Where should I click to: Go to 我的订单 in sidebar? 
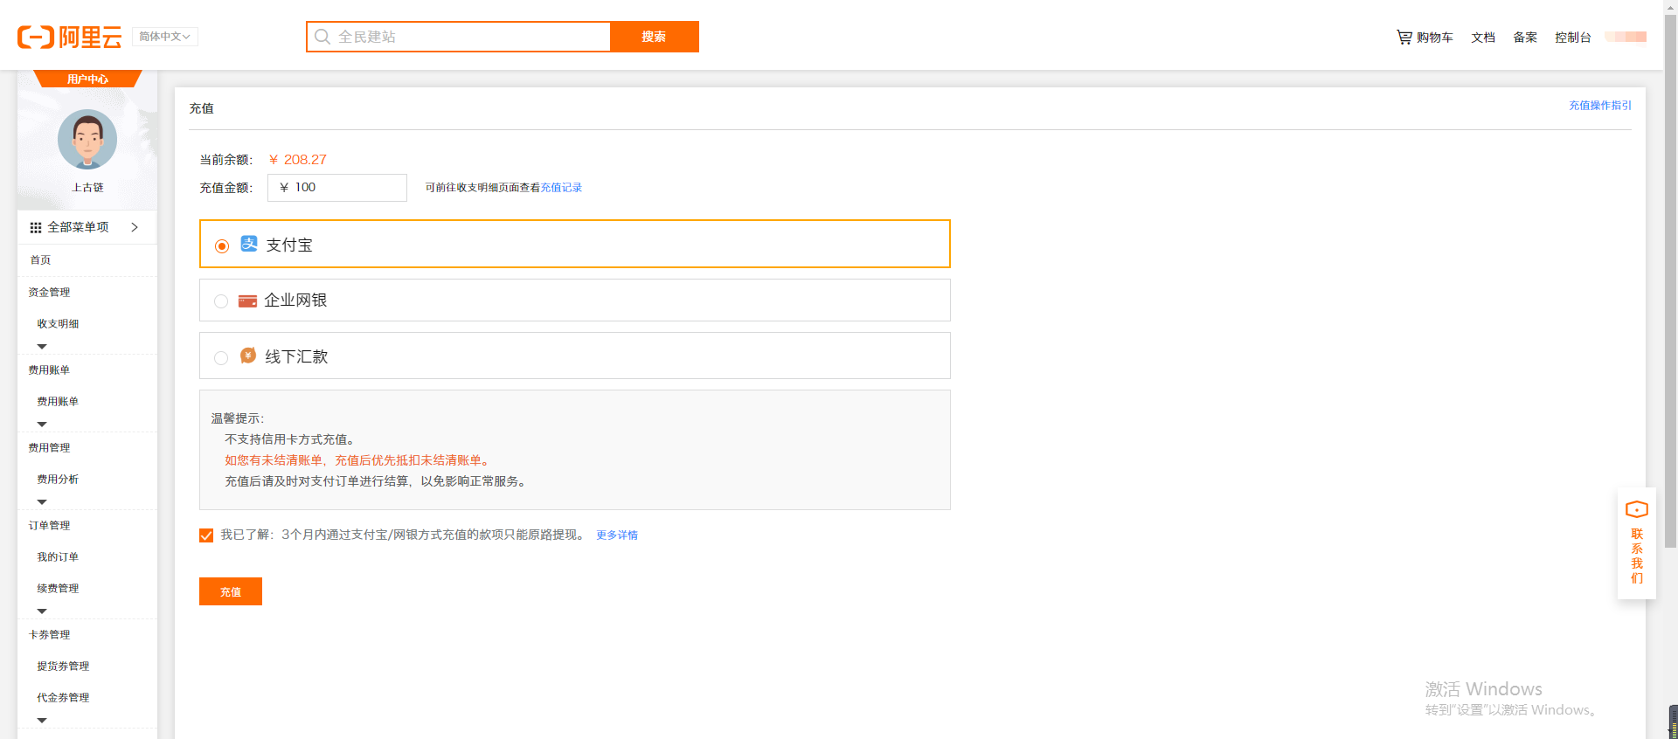(x=58, y=557)
